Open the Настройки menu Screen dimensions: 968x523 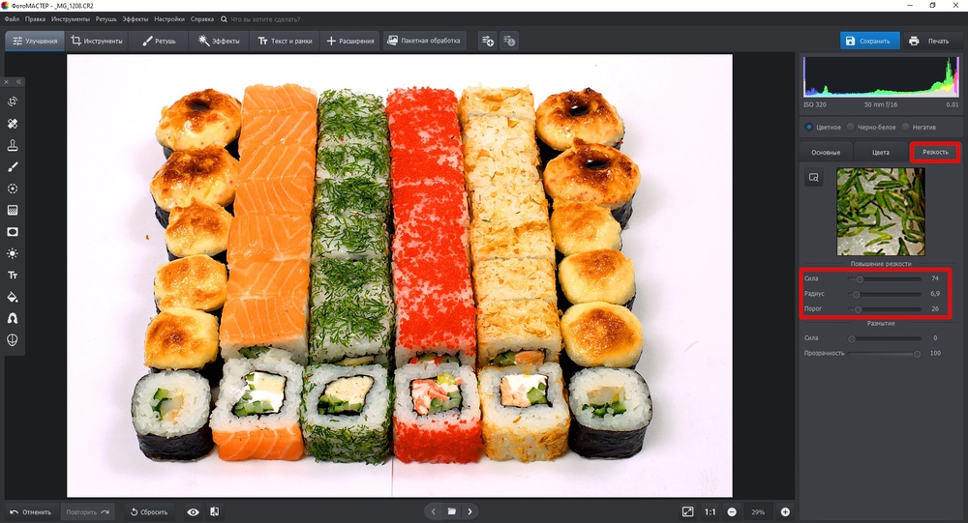pos(169,19)
